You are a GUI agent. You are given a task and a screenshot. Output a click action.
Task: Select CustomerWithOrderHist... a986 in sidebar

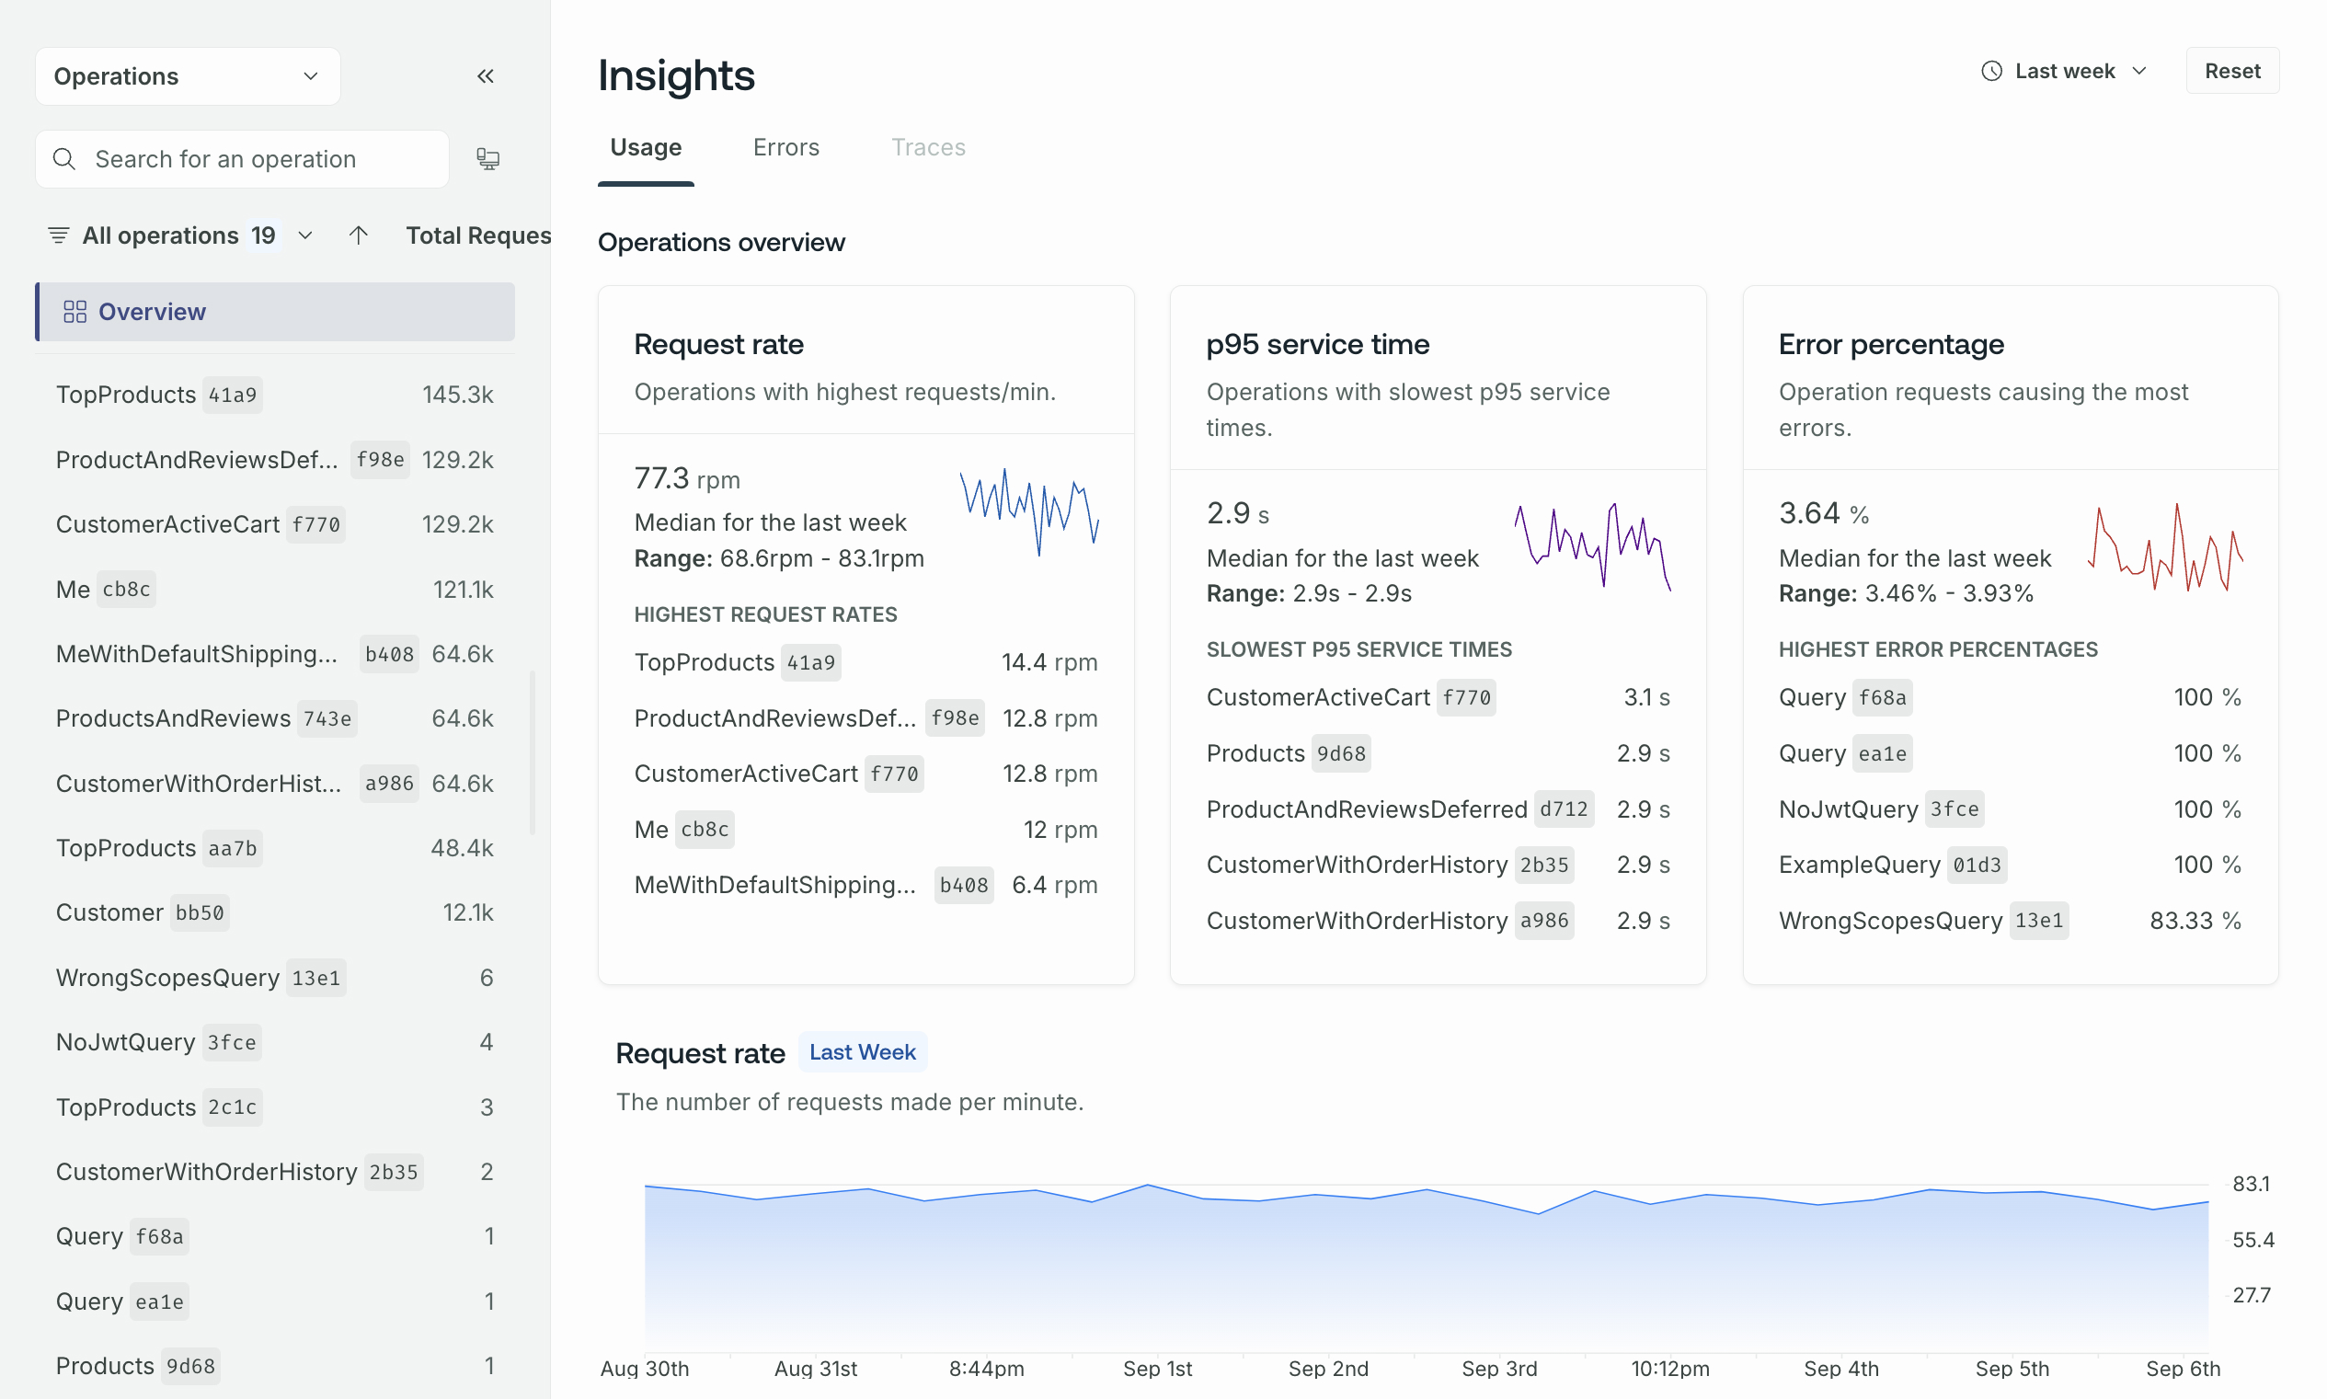pyautogui.click(x=275, y=784)
